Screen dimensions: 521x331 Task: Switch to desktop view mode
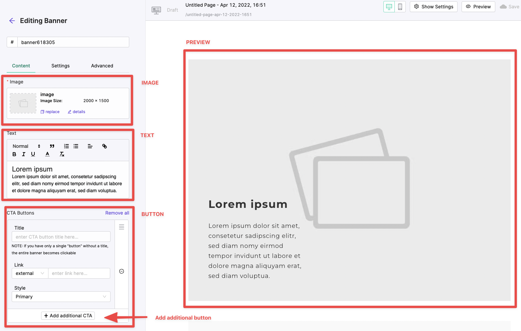tap(389, 7)
